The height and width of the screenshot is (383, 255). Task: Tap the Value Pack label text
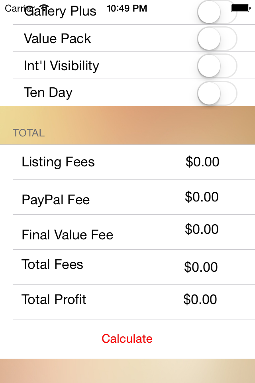point(57,38)
